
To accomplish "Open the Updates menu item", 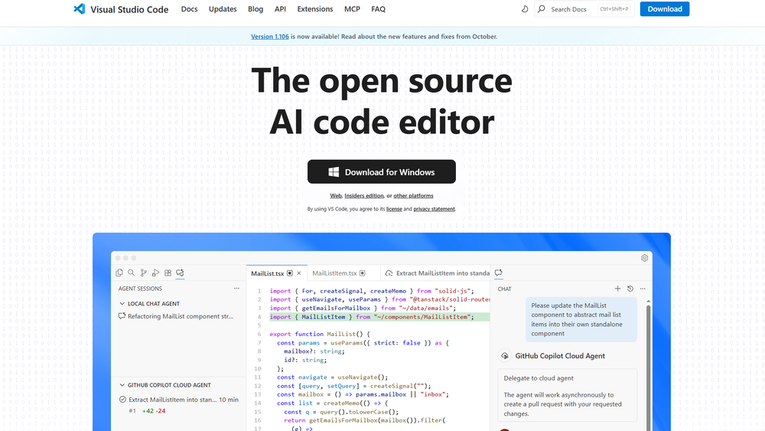I will click(223, 8).
